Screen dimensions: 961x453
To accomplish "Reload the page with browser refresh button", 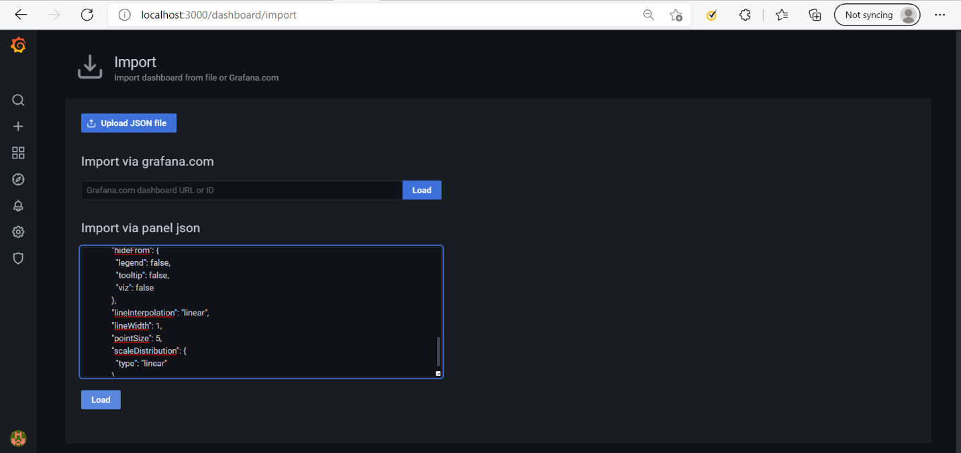I will tap(87, 15).
